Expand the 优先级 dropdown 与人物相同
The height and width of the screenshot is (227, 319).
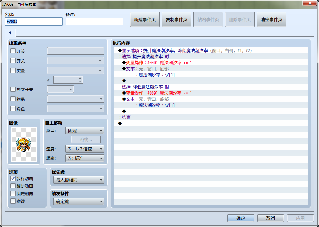click(x=79, y=180)
